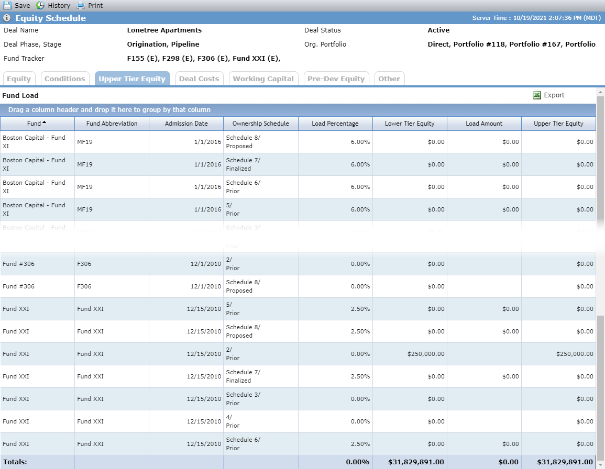The width and height of the screenshot is (605, 469).
Task: Open the Conditions tab
Action: tap(65, 79)
